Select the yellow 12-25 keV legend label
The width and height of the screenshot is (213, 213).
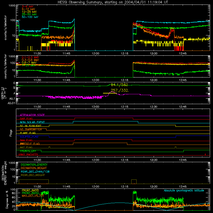click(x=29, y=12)
